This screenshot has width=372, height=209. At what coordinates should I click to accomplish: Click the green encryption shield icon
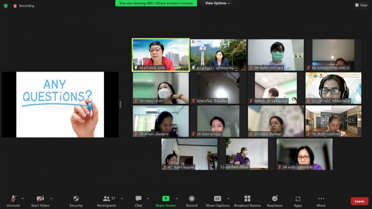[x=6, y=6]
